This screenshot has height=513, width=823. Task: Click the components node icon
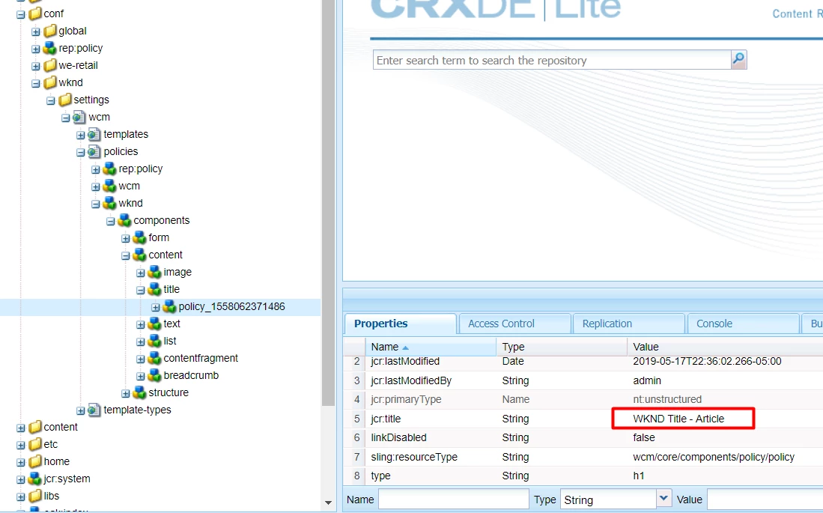(124, 220)
